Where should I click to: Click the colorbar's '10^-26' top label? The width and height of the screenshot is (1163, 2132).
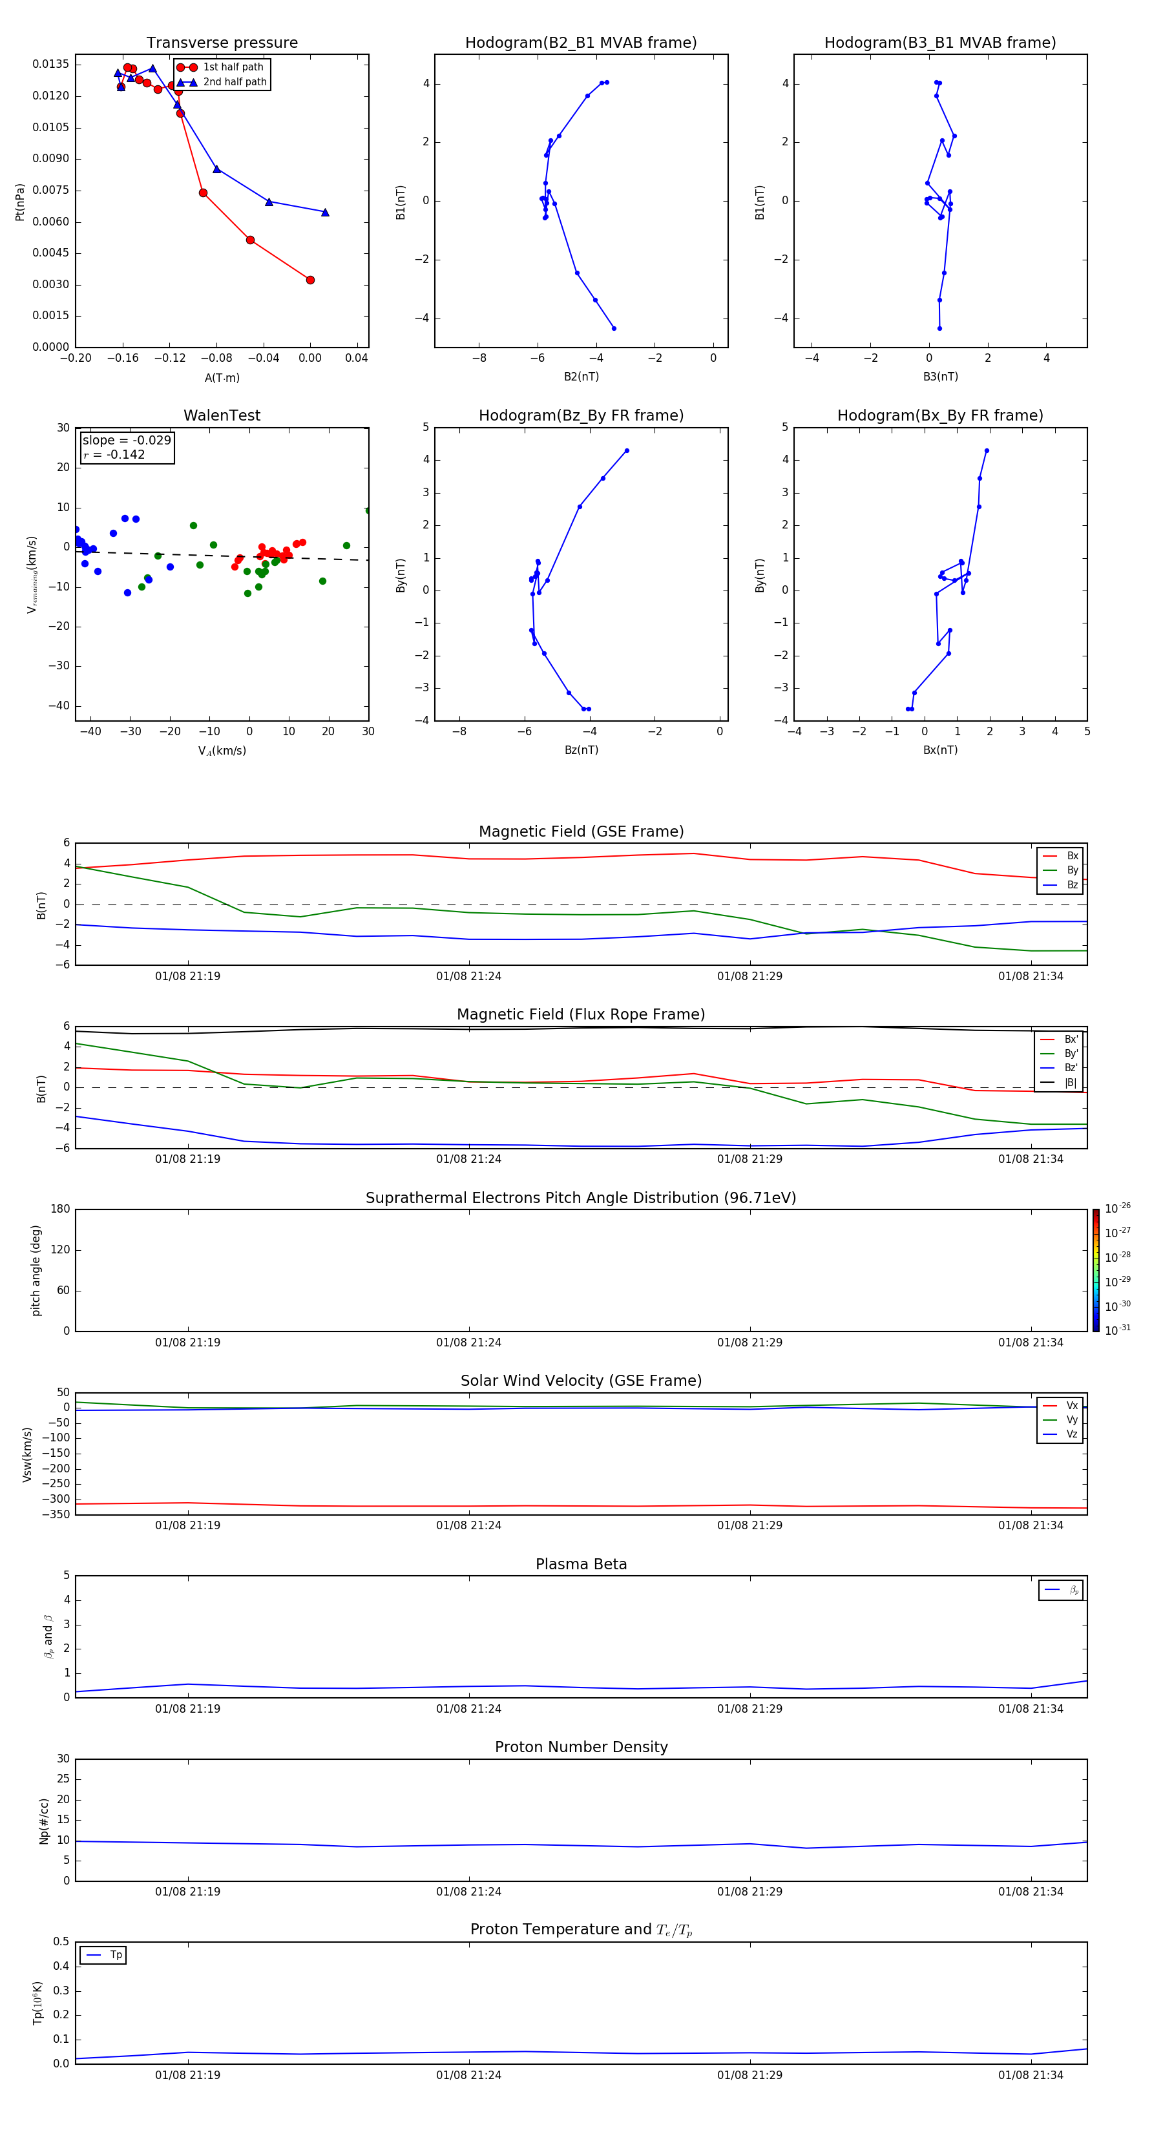[1118, 1208]
